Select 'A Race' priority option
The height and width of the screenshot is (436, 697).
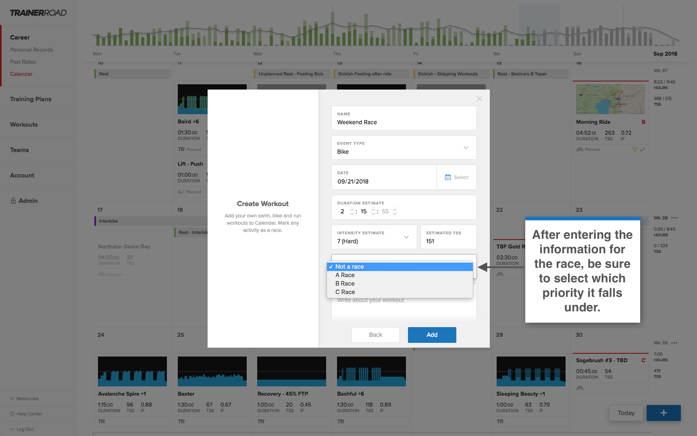click(400, 275)
